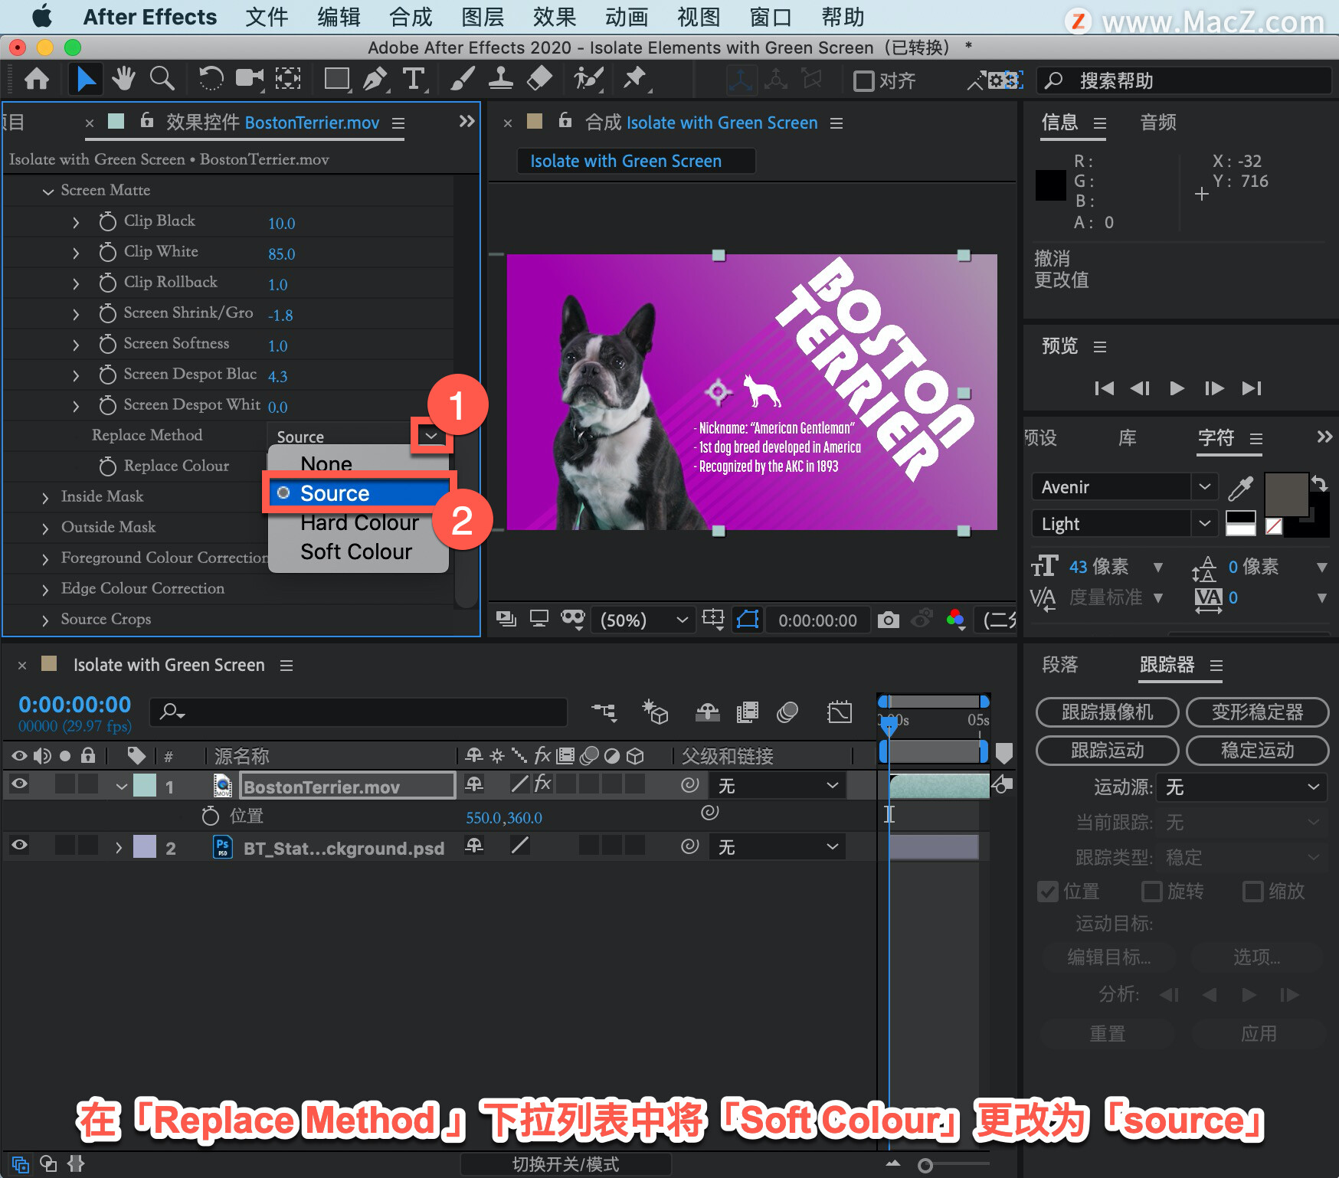1339x1178 pixels.
Task: Open the channel RGB display icon
Action: [x=955, y=619]
